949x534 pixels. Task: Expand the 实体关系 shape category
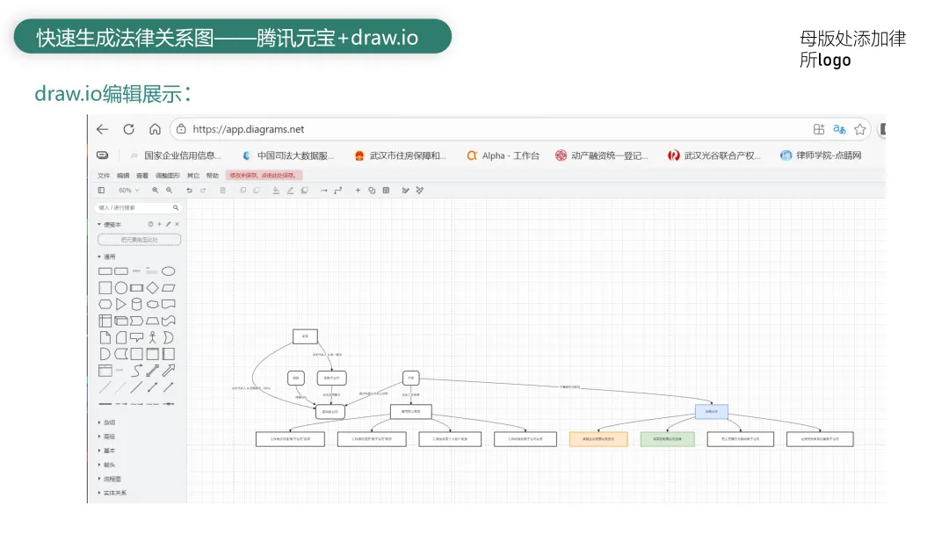(x=112, y=493)
